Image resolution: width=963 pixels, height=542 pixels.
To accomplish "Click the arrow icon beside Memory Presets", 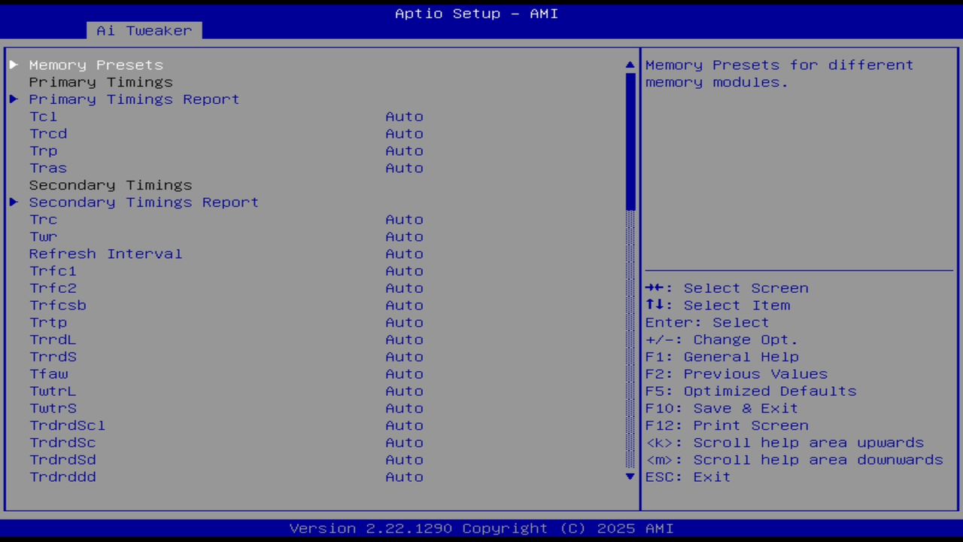I will [13, 65].
